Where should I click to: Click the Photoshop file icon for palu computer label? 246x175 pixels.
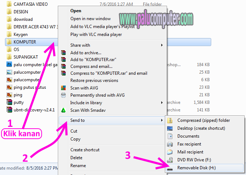pos(9,64)
